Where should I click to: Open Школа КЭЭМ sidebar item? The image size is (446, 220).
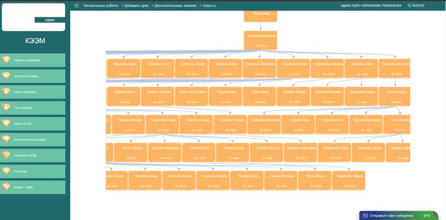tap(32, 124)
